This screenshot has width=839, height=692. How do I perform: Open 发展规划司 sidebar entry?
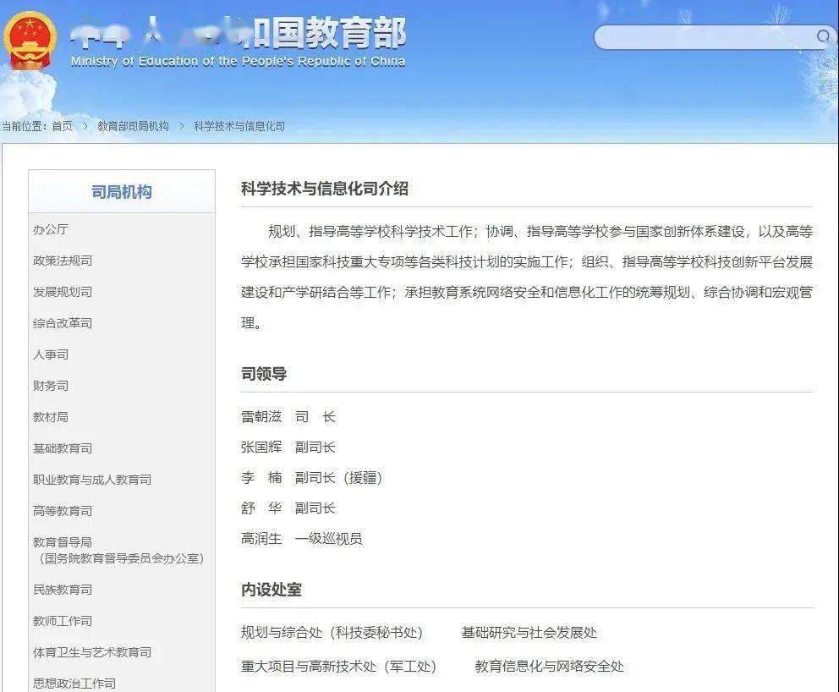click(63, 292)
